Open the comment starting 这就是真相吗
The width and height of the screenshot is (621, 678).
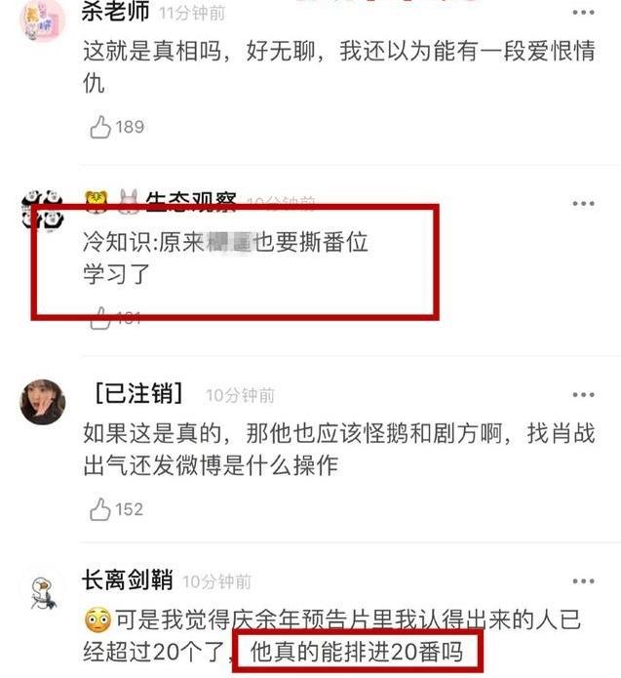(339, 67)
